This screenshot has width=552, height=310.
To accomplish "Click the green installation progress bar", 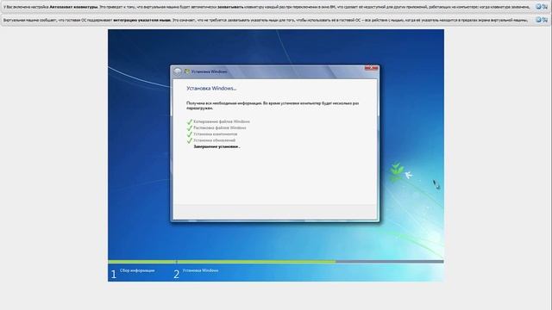I will tap(222, 262).
